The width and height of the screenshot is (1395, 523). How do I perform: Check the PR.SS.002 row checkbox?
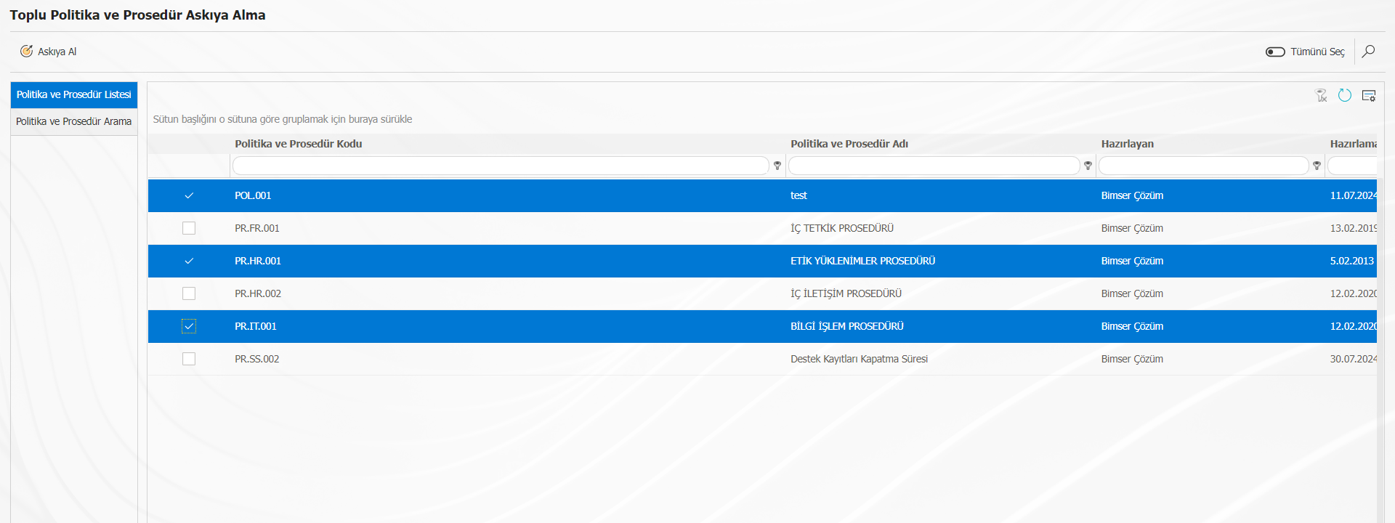189,359
